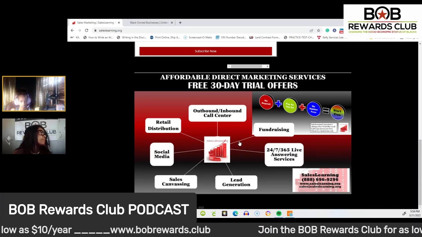Bookmark this page with the star icon
422x237 pixels.
(318, 30)
